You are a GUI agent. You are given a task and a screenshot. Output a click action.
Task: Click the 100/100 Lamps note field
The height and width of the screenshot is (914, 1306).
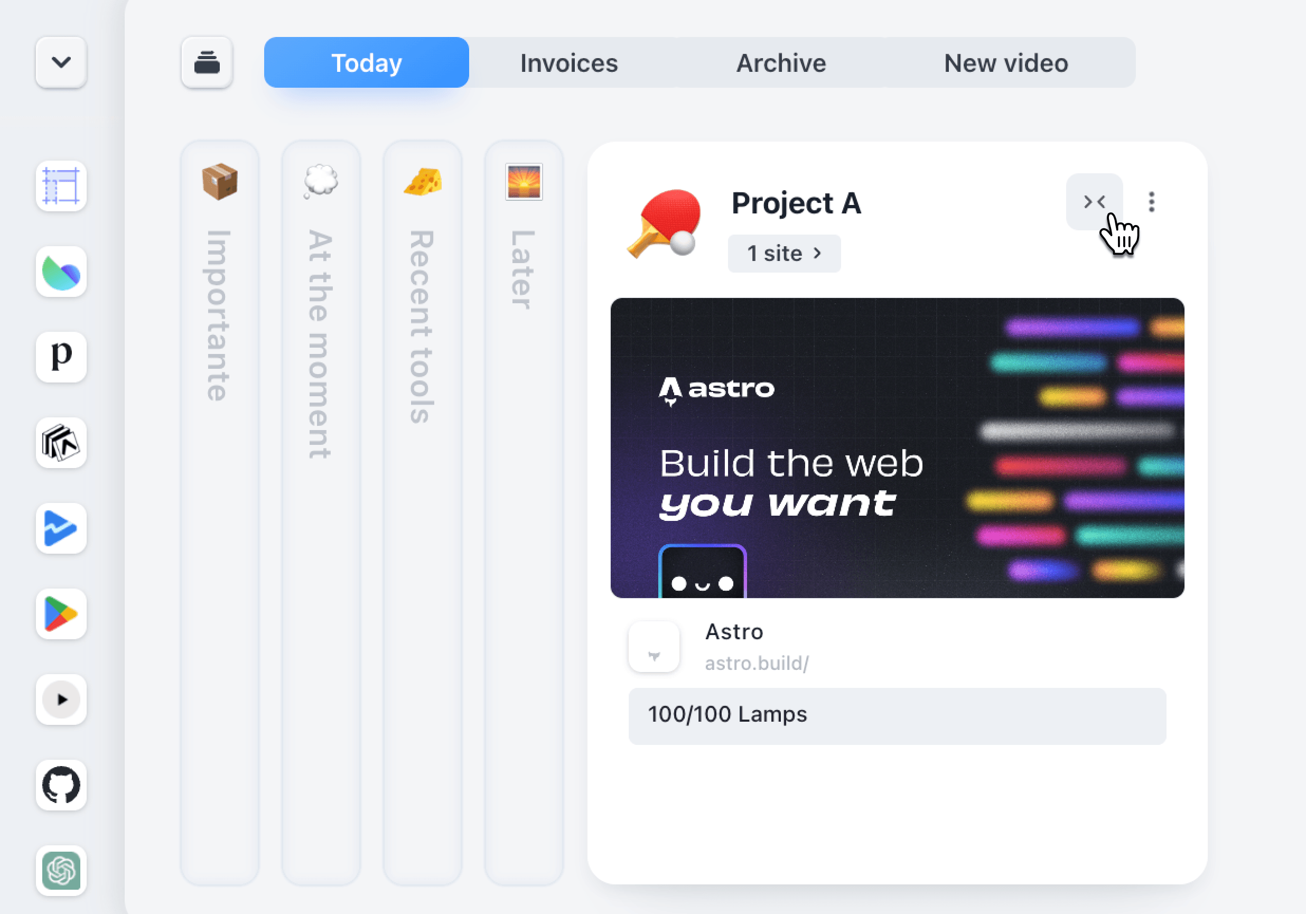pyautogui.click(x=897, y=715)
